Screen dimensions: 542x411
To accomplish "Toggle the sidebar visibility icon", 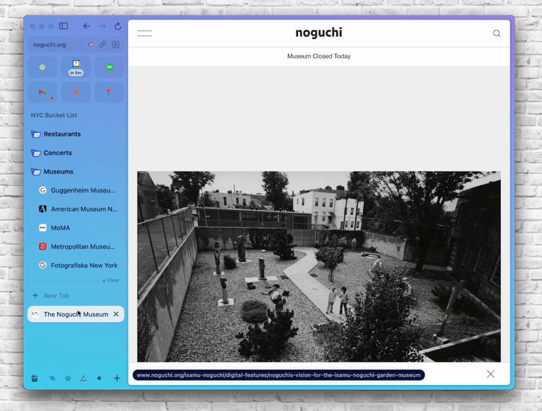I will coord(63,26).
